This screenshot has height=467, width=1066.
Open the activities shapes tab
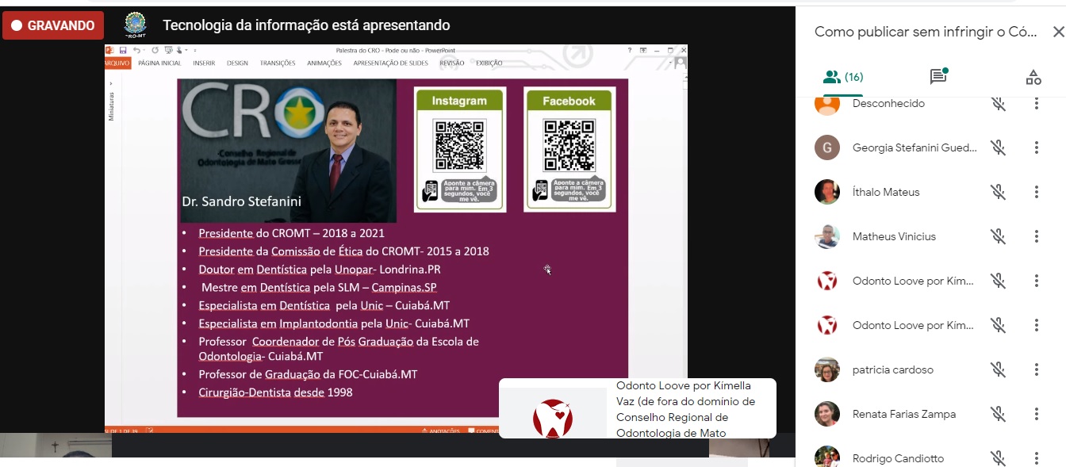[1033, 77]
